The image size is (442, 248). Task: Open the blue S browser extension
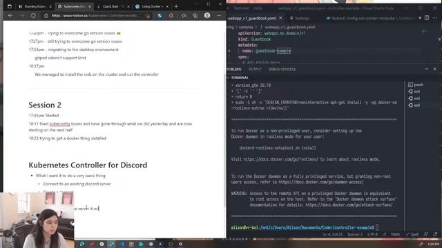(160, 16)
